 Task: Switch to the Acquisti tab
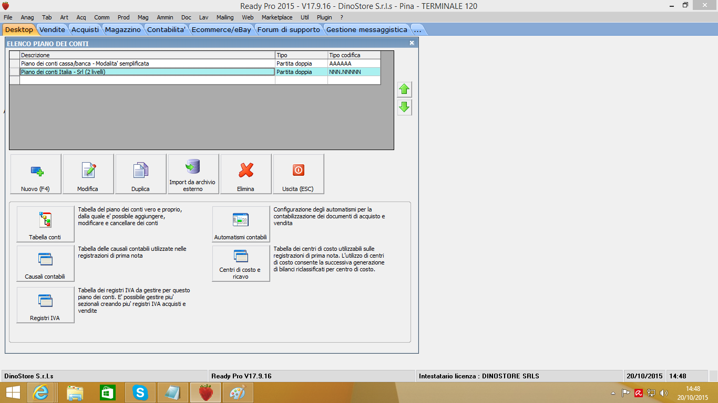coord(85,29)
